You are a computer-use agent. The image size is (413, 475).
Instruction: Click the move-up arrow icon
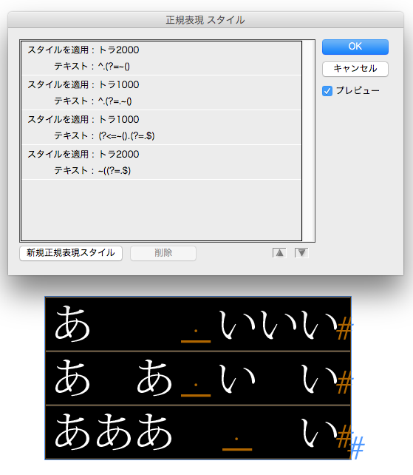click(x=279, y=252)
